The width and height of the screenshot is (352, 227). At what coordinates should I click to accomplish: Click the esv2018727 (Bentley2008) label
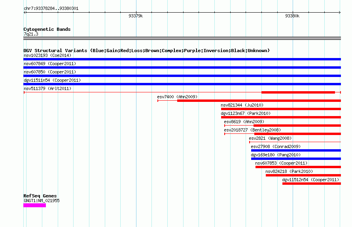(252, 130)
